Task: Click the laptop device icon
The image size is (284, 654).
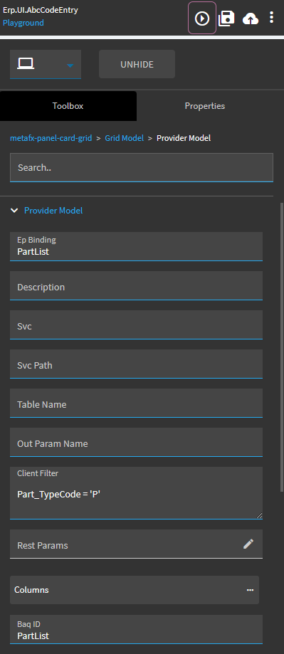Action: [26, 64]
